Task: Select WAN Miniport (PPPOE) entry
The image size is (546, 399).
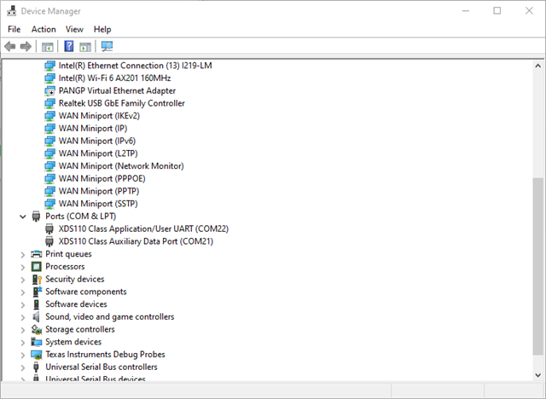Action: coord(102,178)
